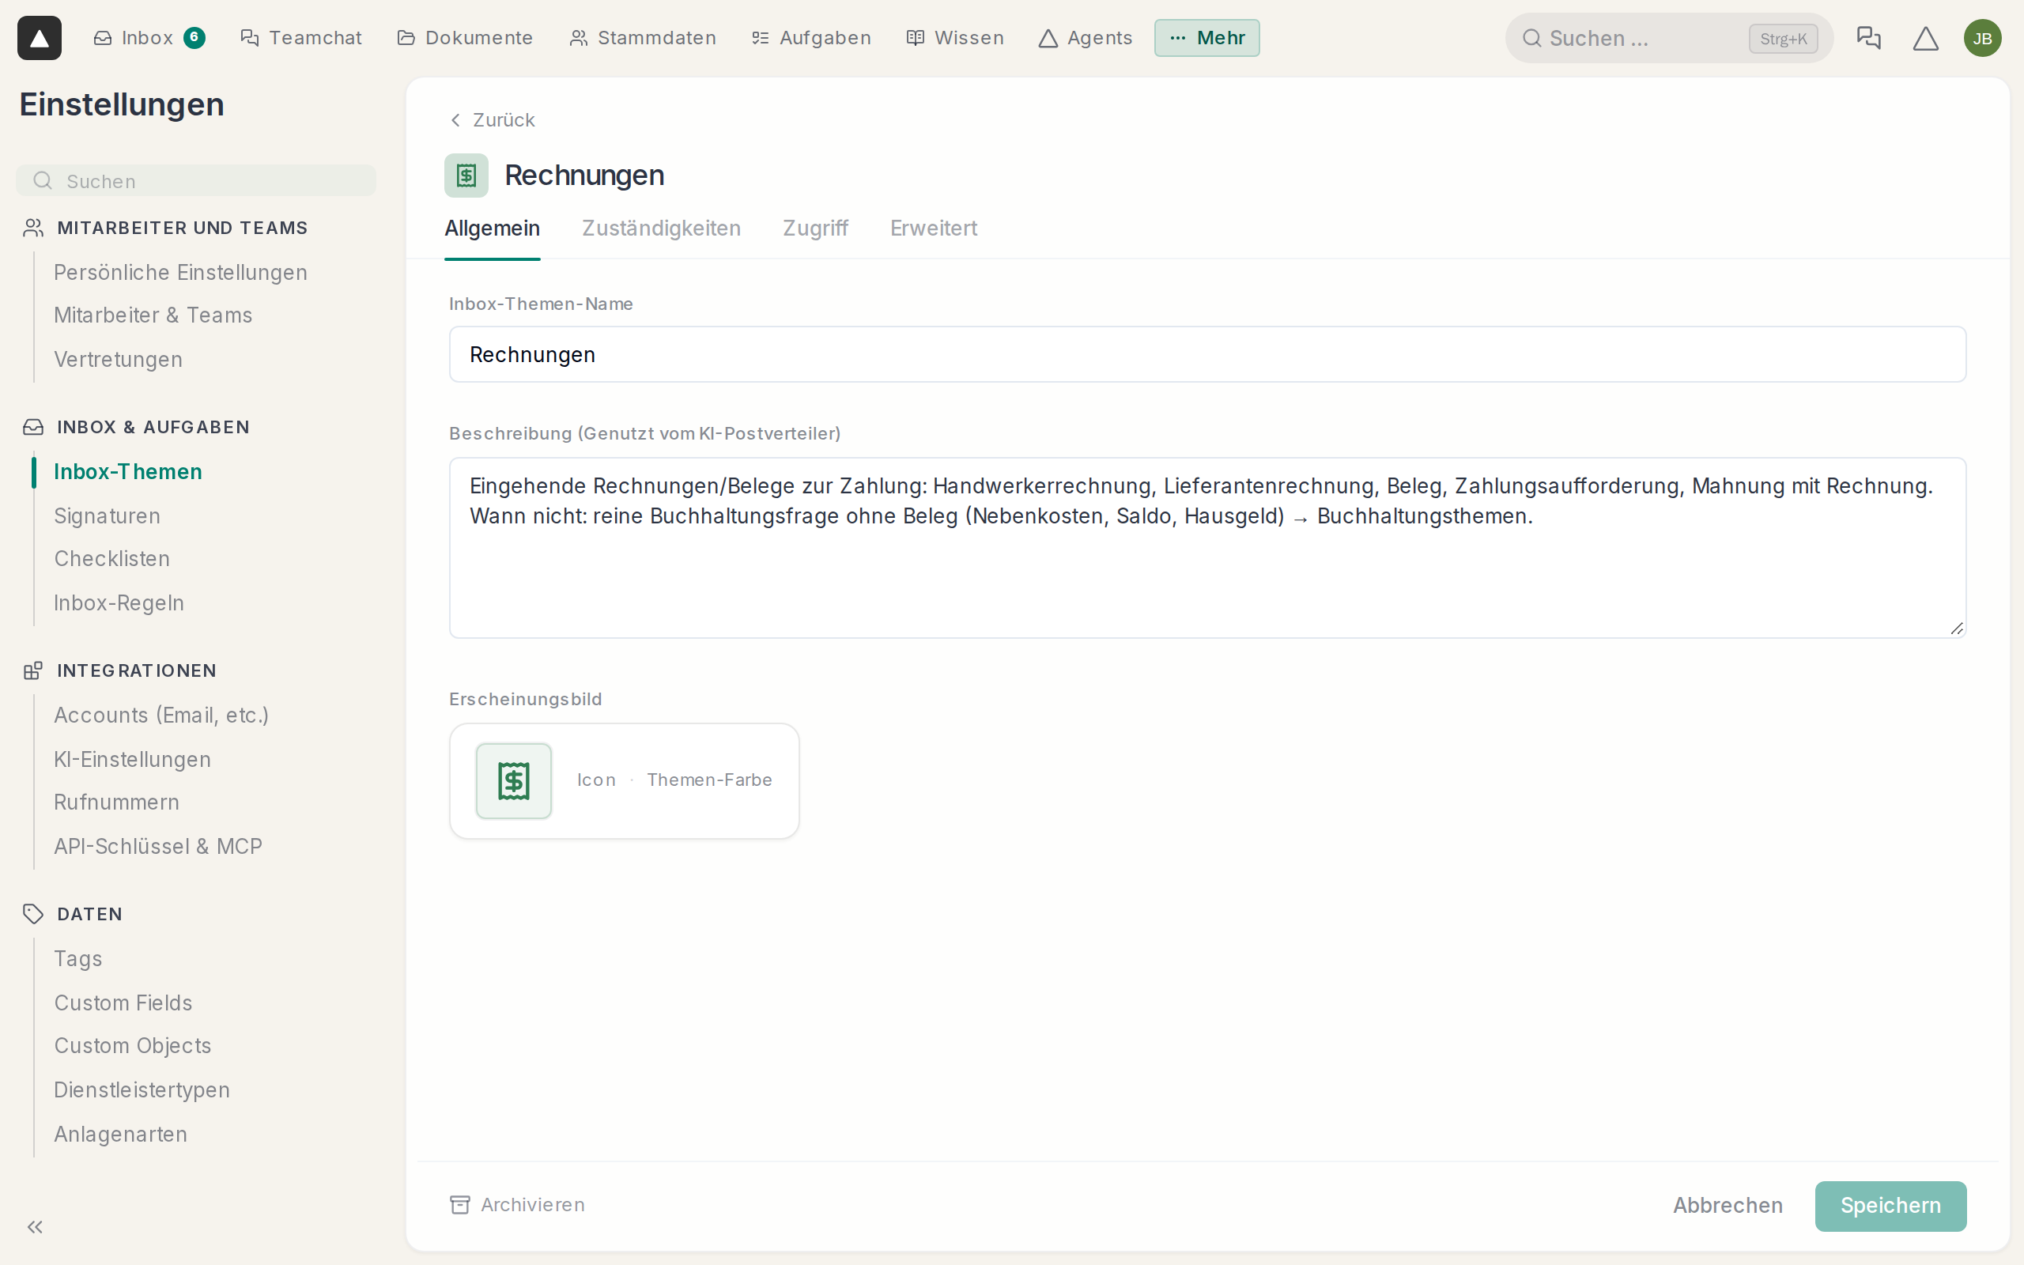Open the chat bubbles icon in header

pyautogui.click(x=1868, y=39)
